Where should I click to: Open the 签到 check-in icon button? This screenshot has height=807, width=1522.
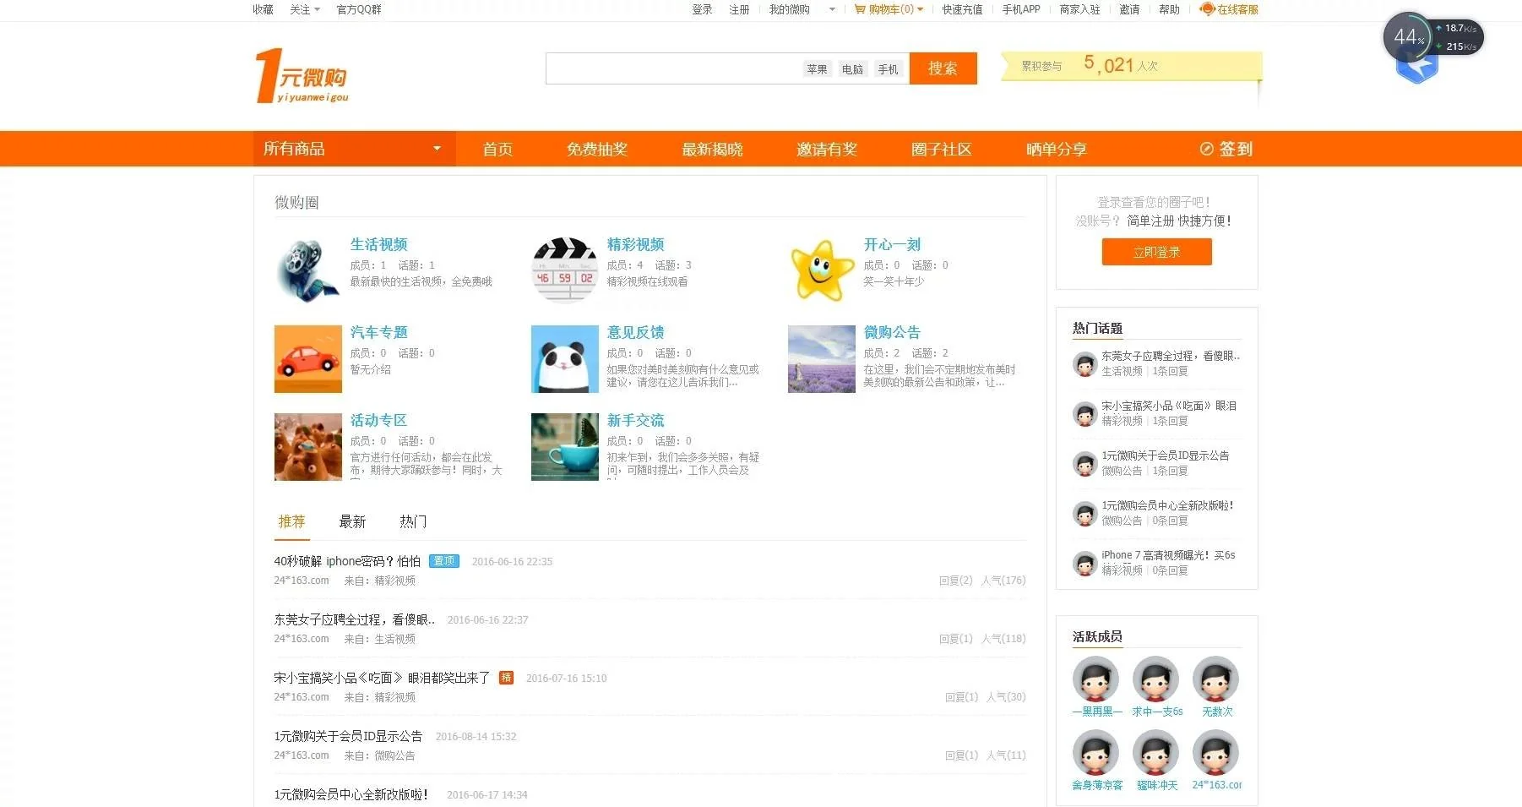pyautogui.click(x=1206, y=149)
